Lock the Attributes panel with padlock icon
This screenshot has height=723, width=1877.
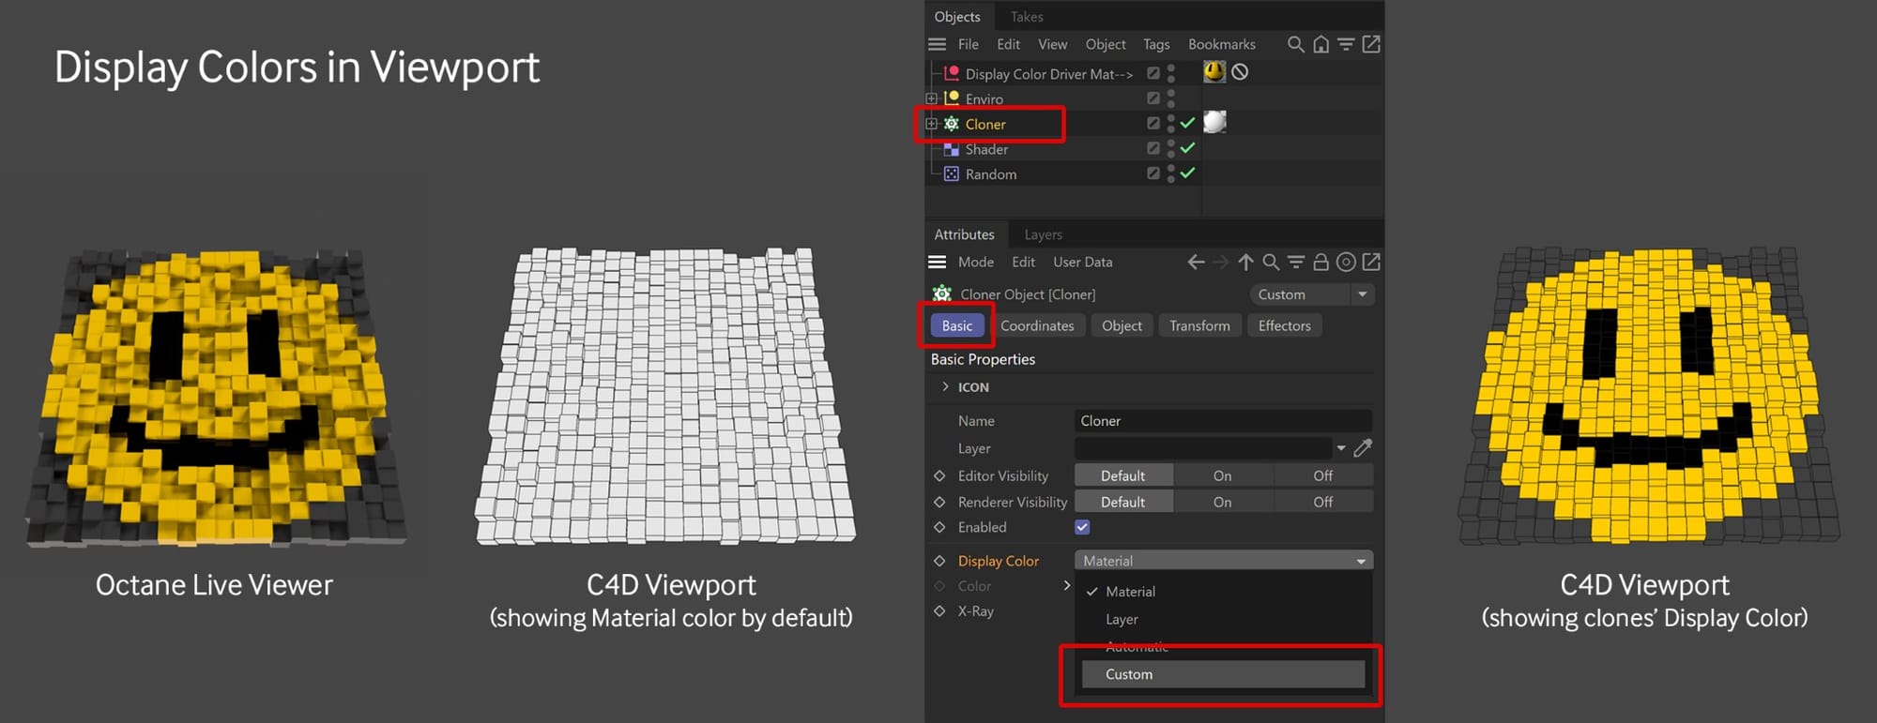point(1320,263)
